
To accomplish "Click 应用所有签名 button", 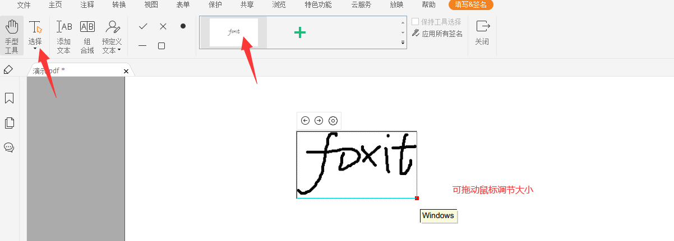I will click(438, 34).
